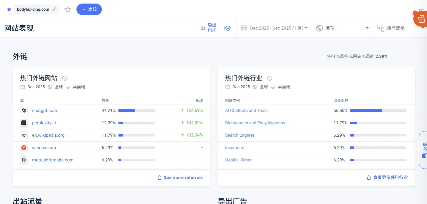Click the 144.09% change value
Screen dimensions: 427x204
[x=194, y=123]
